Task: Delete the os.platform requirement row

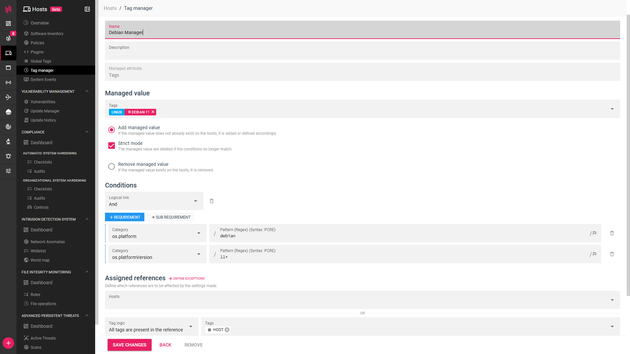Action: tap(612, 233)
